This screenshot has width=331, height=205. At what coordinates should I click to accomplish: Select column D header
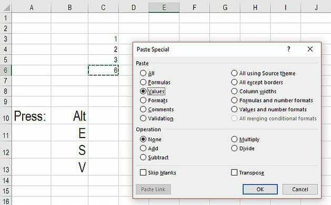pyautogui.click(x=134, y=7)
